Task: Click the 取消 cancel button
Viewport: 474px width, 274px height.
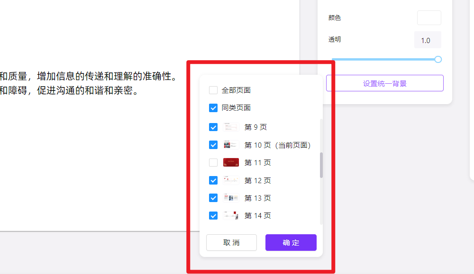Action: [x=231, y=242]
